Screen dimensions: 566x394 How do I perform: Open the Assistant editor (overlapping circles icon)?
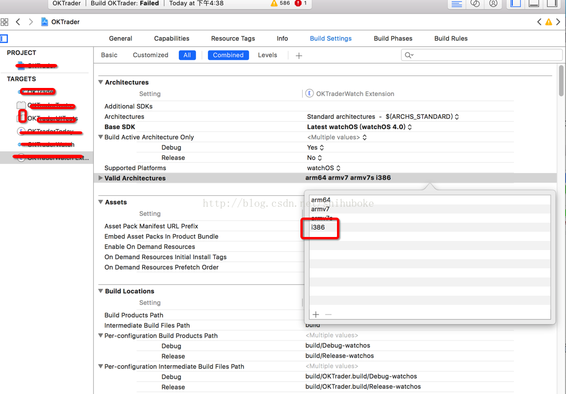click(x=475, y=3)
